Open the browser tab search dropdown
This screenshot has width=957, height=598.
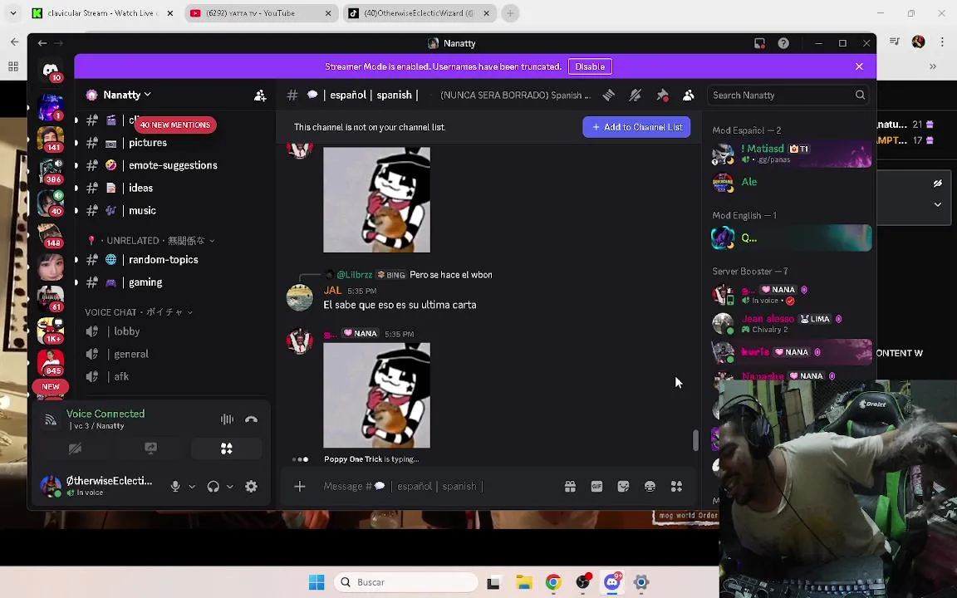pos(12,12)
